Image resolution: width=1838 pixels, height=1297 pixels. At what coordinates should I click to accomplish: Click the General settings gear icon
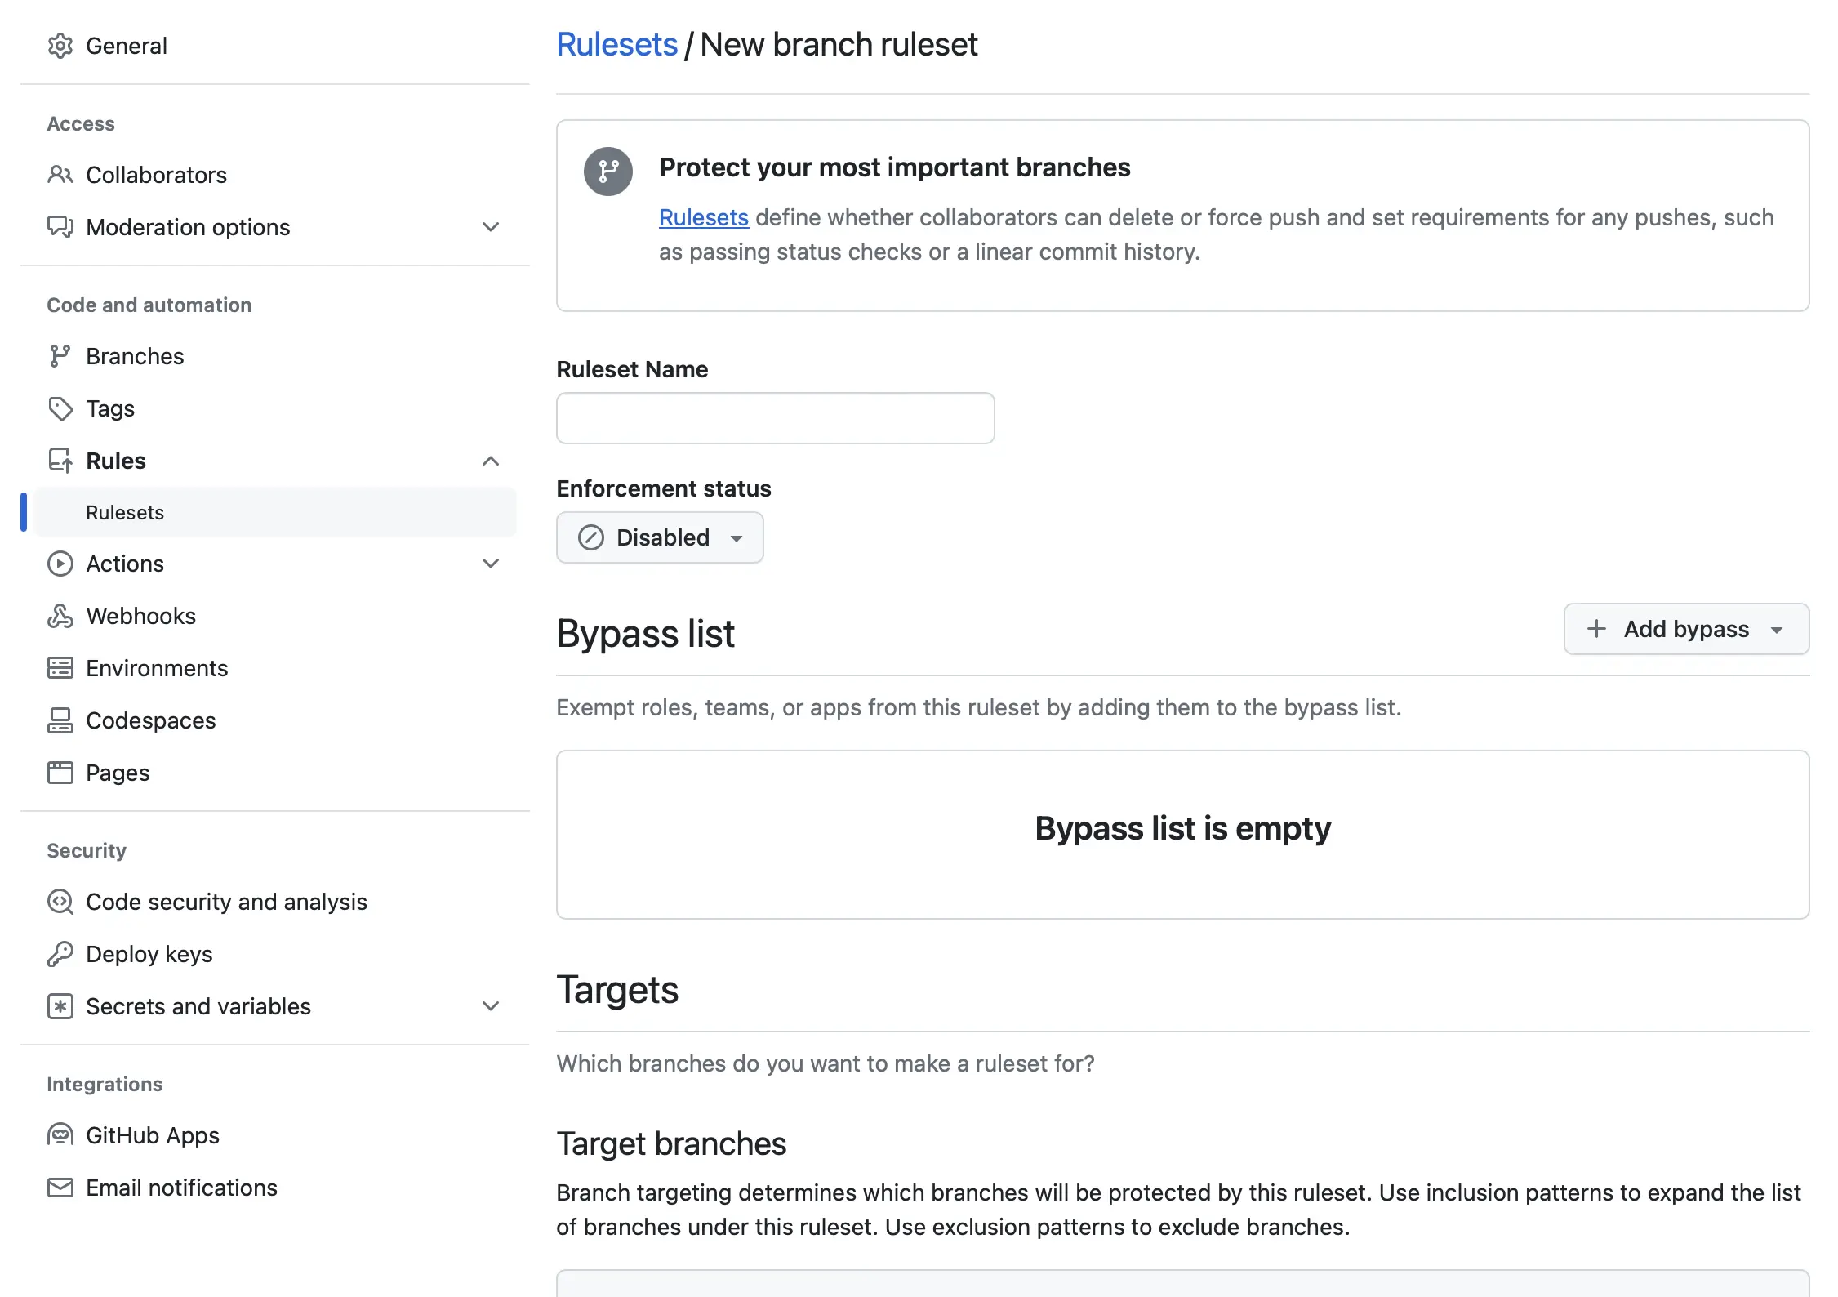60,46
